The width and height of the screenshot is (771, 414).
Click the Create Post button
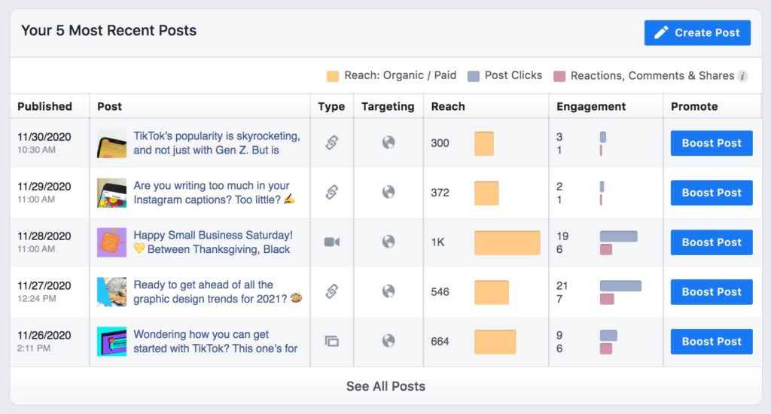[x=697, y=33]
